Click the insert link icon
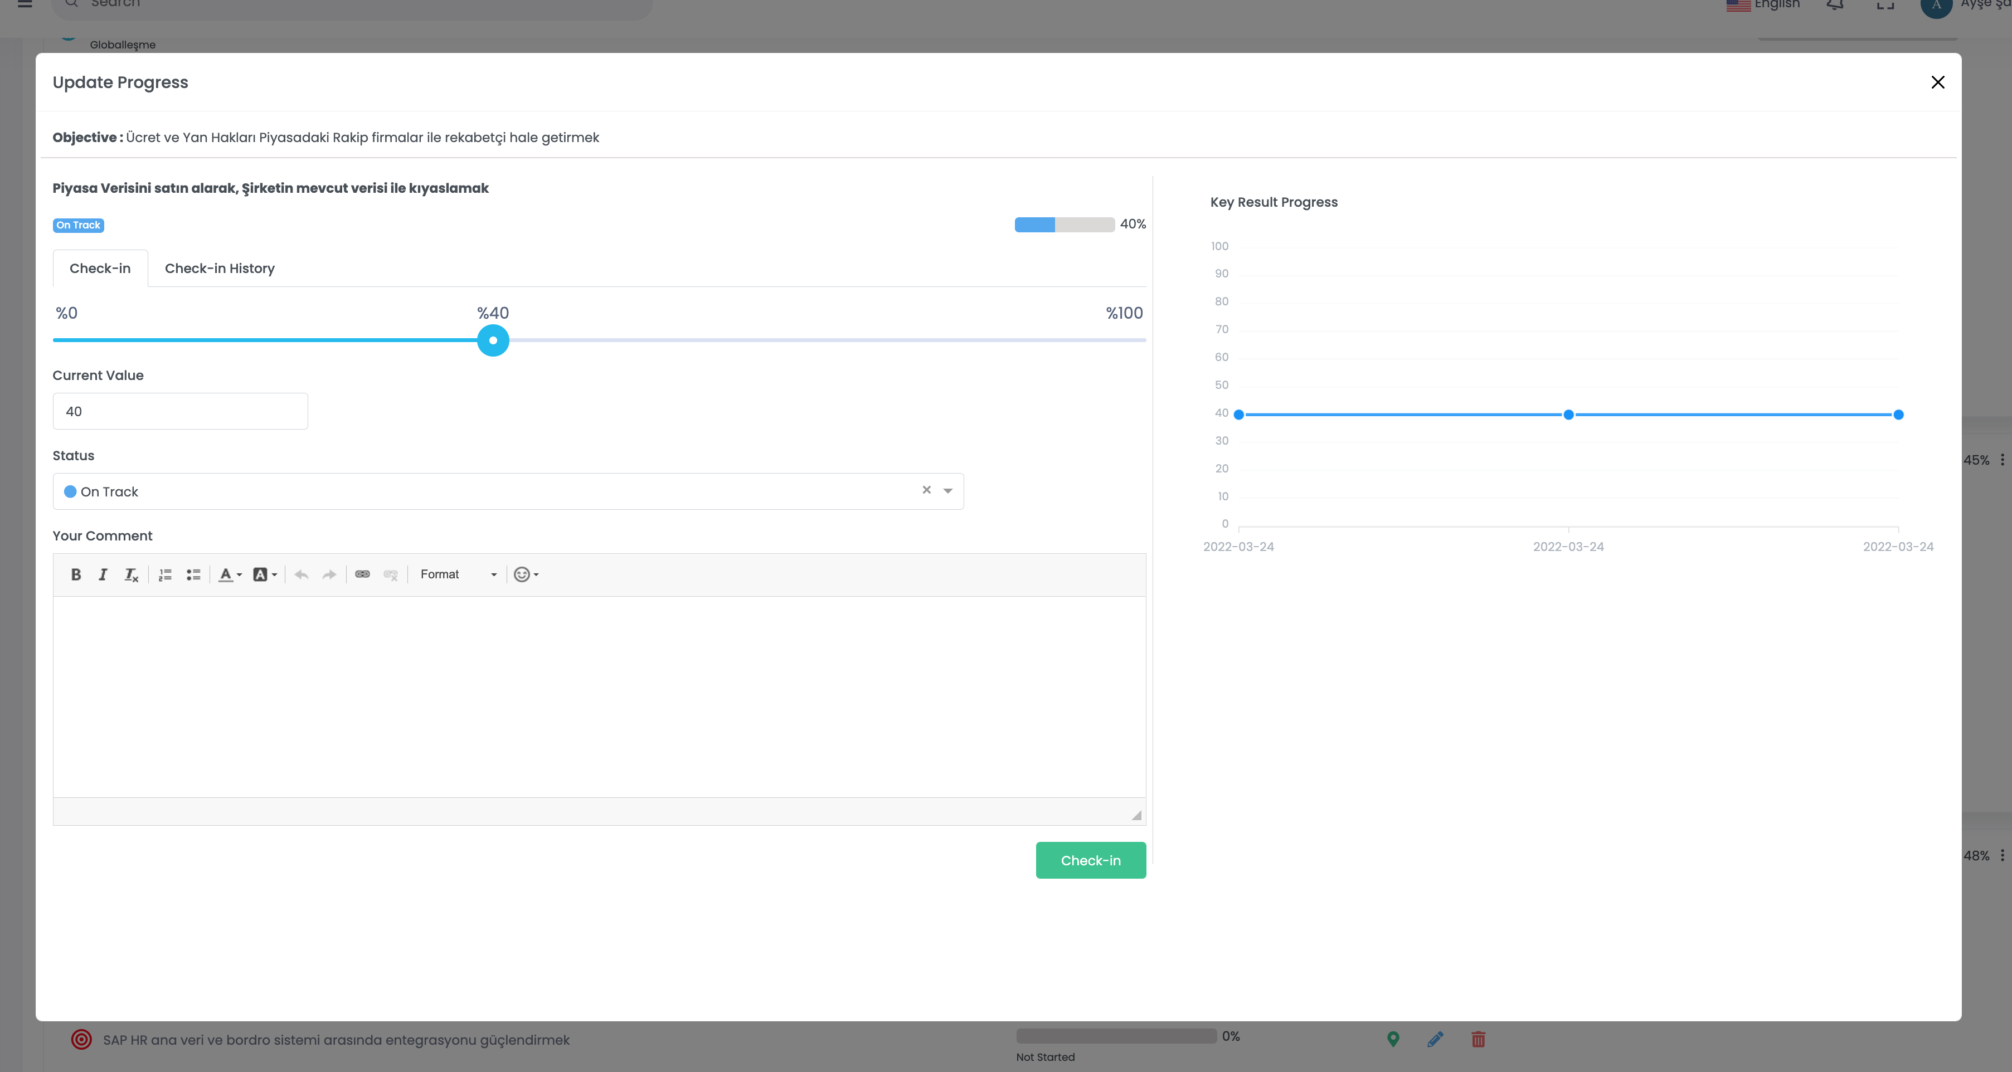The height and width of the screenshot is (1072, 2012). coord(362,574)
